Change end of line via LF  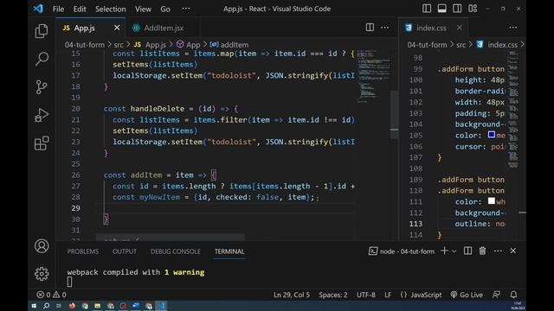tap(388, 295)
